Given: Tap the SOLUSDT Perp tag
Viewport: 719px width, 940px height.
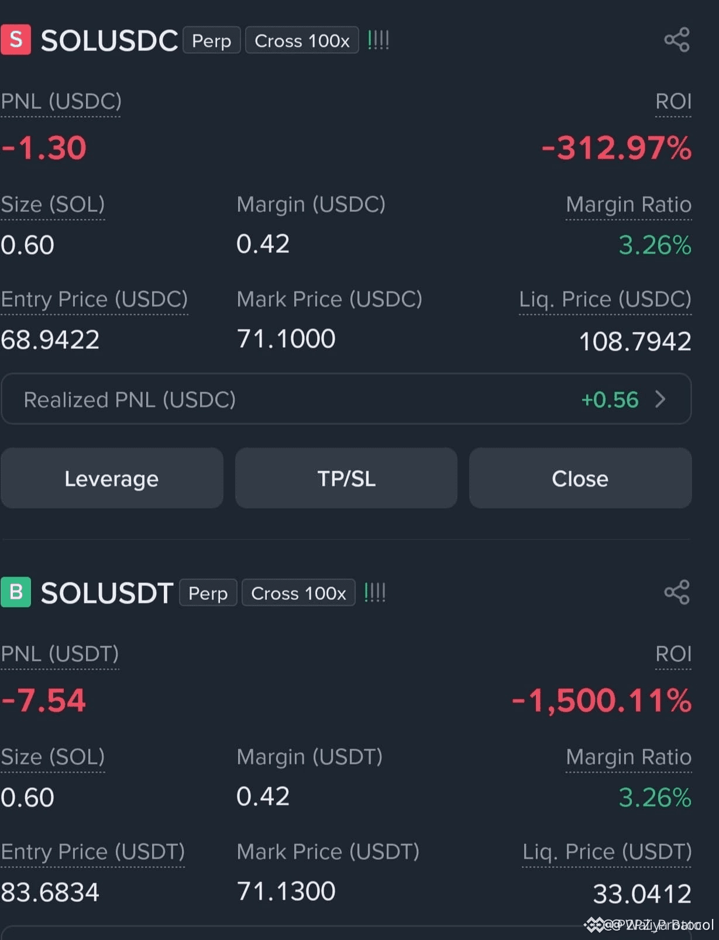Looking at the screenshot, I should pos(208,593).
